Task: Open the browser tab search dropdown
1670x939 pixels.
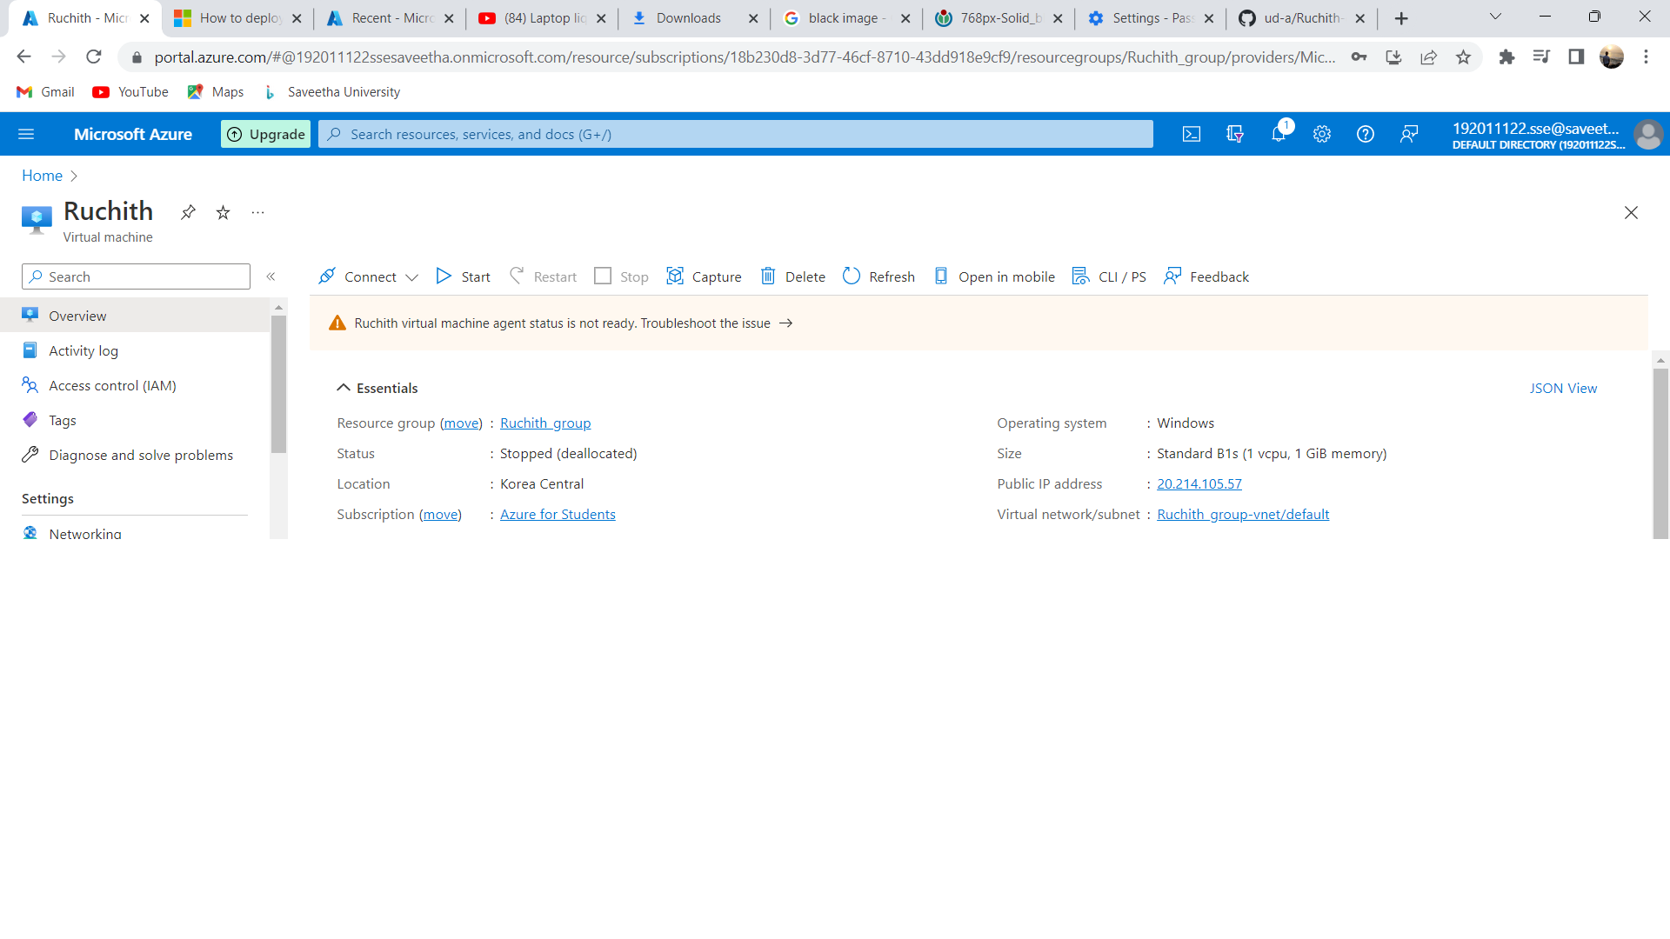Action: [x=1495, y=17]
